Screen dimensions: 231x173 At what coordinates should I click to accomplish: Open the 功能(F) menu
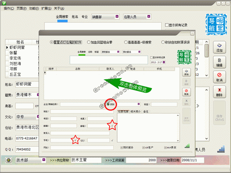(x=34, y=8)
